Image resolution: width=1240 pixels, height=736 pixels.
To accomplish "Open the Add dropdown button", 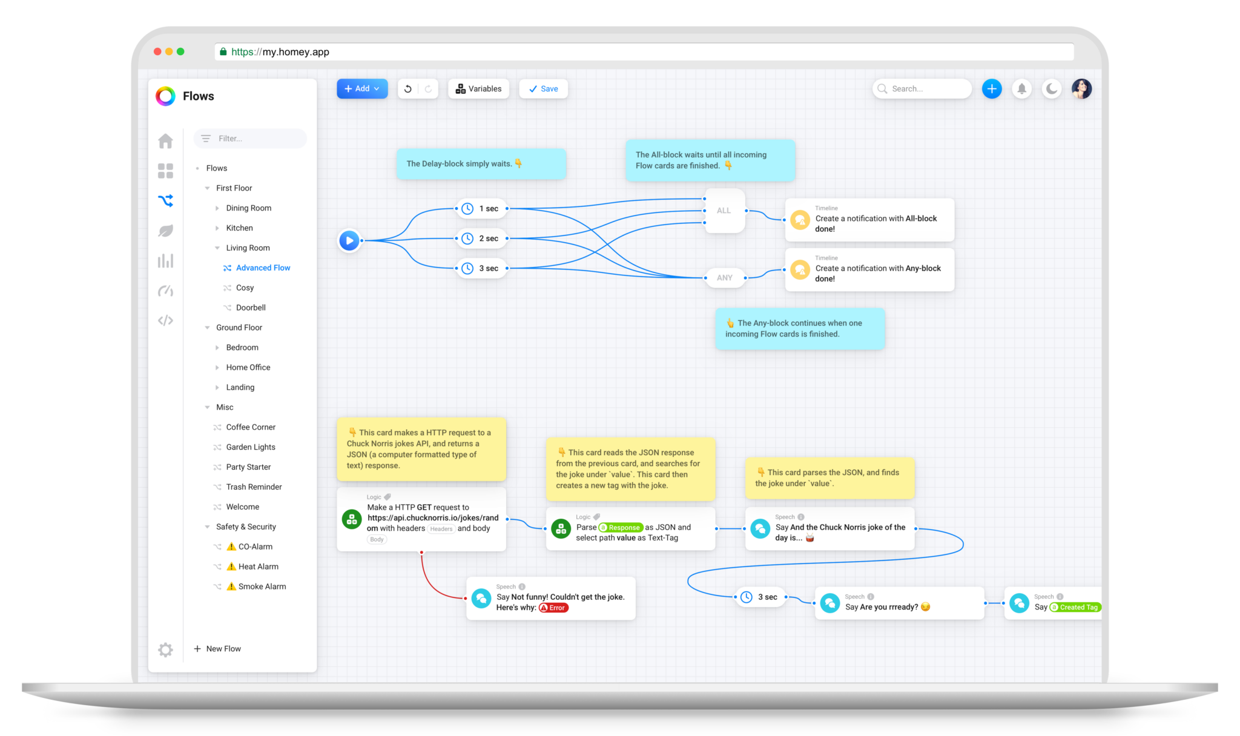I will [x=362, y=89].
